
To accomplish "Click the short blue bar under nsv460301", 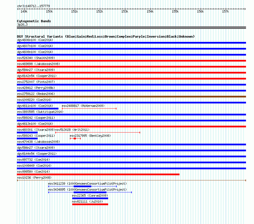I will (x=27, y=133).
